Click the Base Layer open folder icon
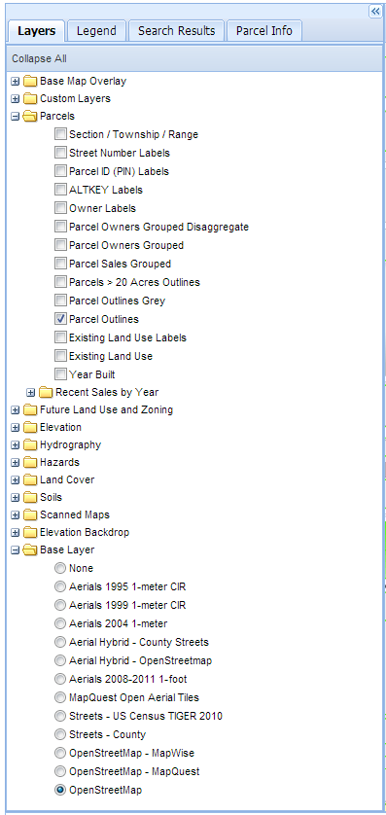 (x=31, y=549)
